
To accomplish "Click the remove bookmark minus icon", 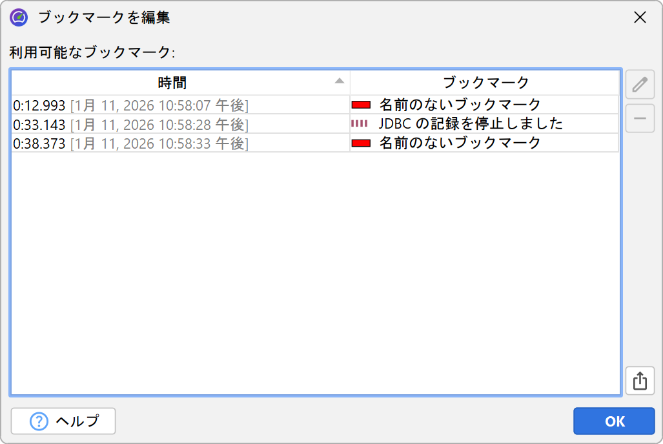I will click(640, 118).
